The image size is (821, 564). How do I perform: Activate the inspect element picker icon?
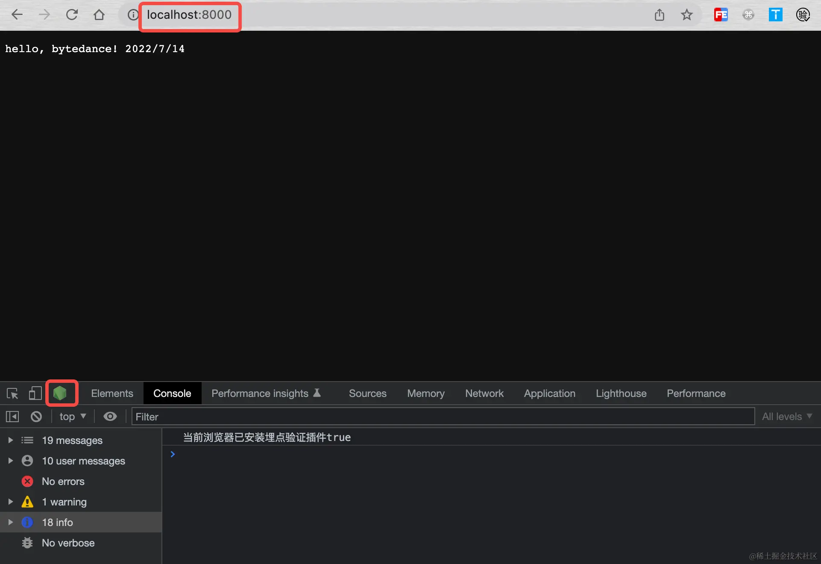coord(12,393)
